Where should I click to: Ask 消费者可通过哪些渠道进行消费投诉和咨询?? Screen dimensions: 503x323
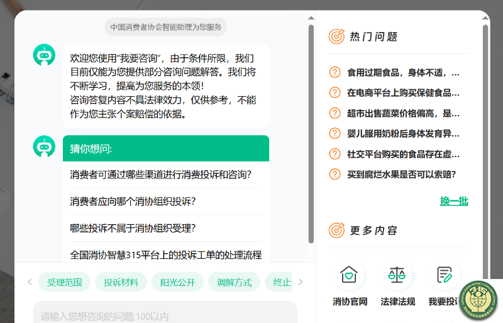(161, 175)
